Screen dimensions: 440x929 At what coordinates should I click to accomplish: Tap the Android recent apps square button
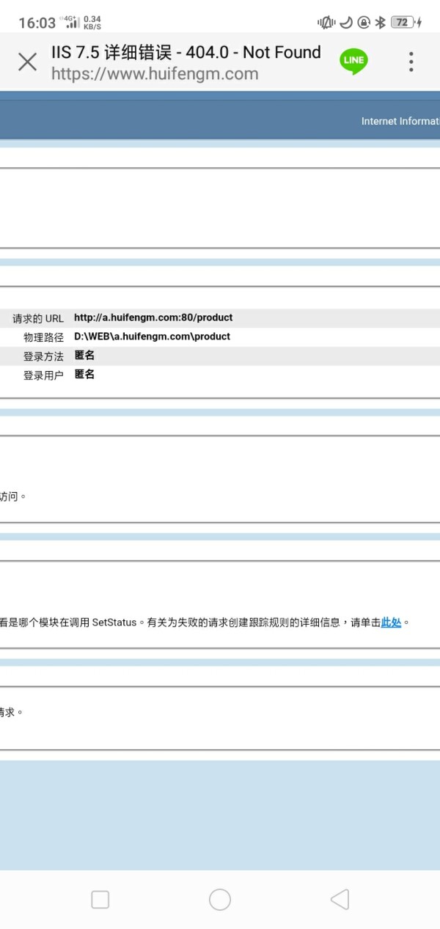click(x=100, y=900)
